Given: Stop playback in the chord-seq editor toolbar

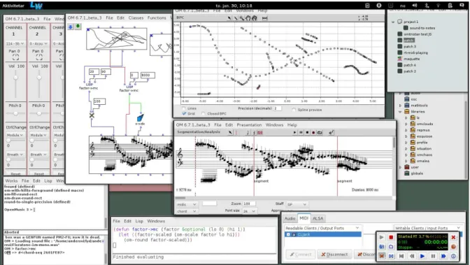Looking at the screenshot, I should (307, 132).
